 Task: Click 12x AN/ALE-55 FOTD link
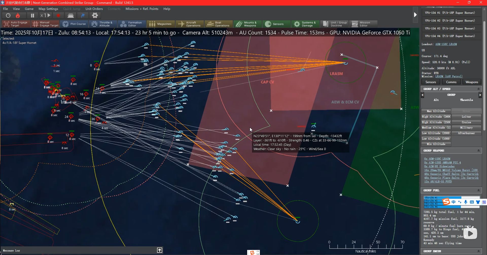click(x=438, y=182)
